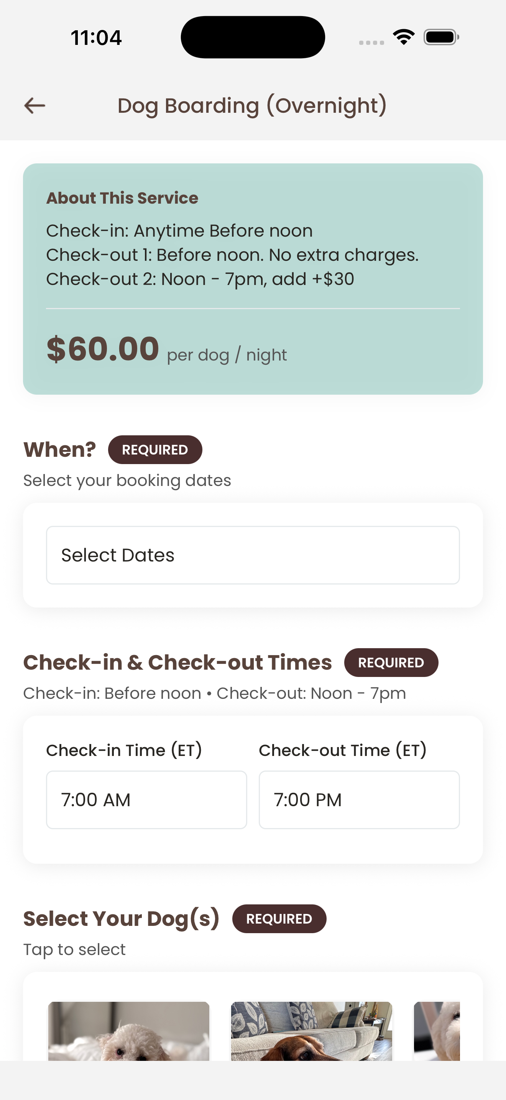Open the Check-out Time 7:00 PM dropdown
This screenshot has width=506, height=1100.
pos(359,799)
